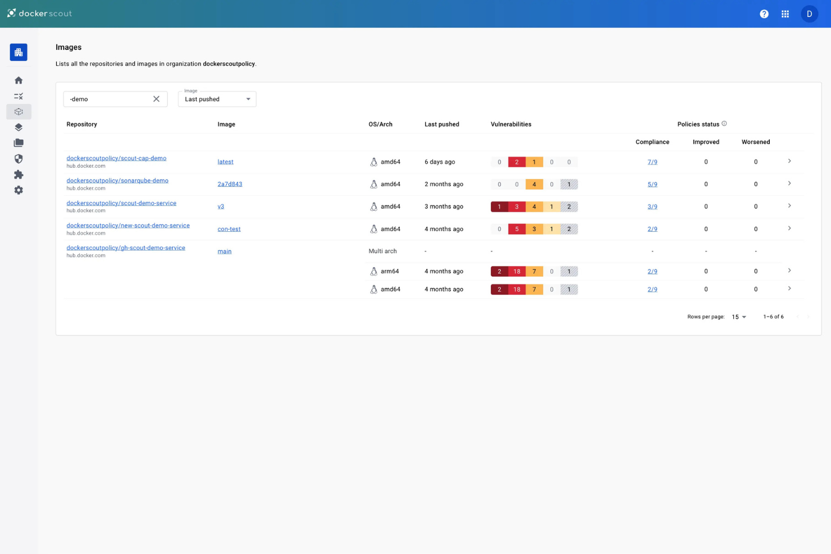This screenshot has width=831, height=554.
Task: Open the Rows per page dropdown
Action: (739, 317)
